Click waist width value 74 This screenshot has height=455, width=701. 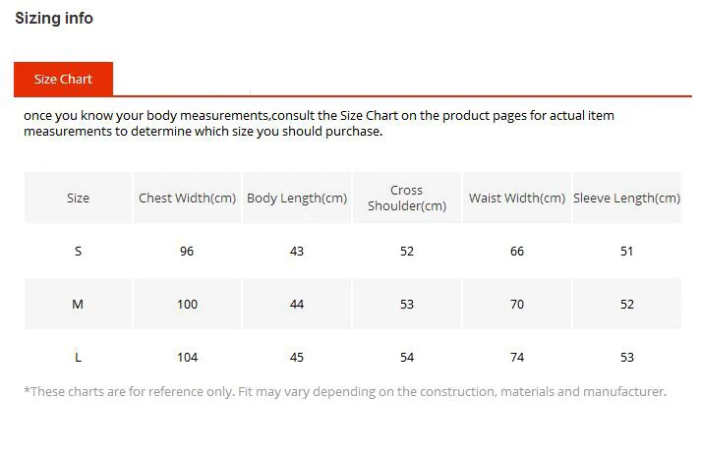tap(517, 357)
